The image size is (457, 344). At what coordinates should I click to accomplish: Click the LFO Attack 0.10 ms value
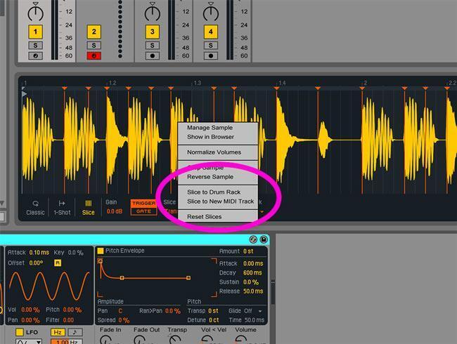tap(39, 252)
